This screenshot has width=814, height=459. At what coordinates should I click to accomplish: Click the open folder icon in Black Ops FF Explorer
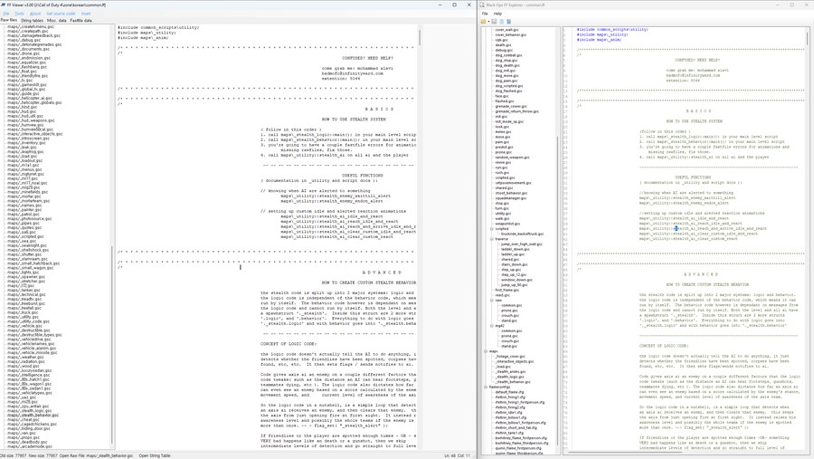[485, 22]
